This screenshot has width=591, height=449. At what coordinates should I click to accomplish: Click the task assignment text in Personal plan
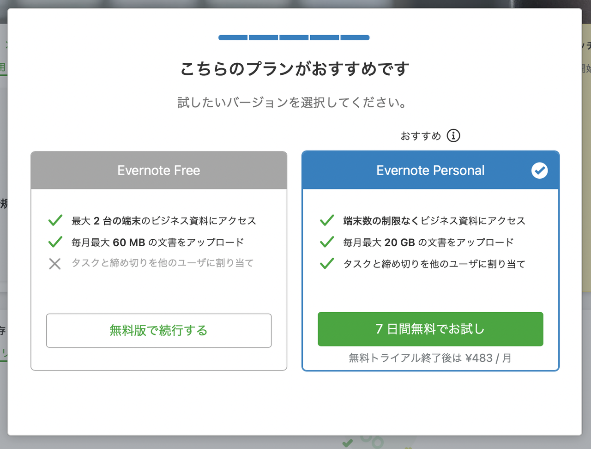point(434,264)
